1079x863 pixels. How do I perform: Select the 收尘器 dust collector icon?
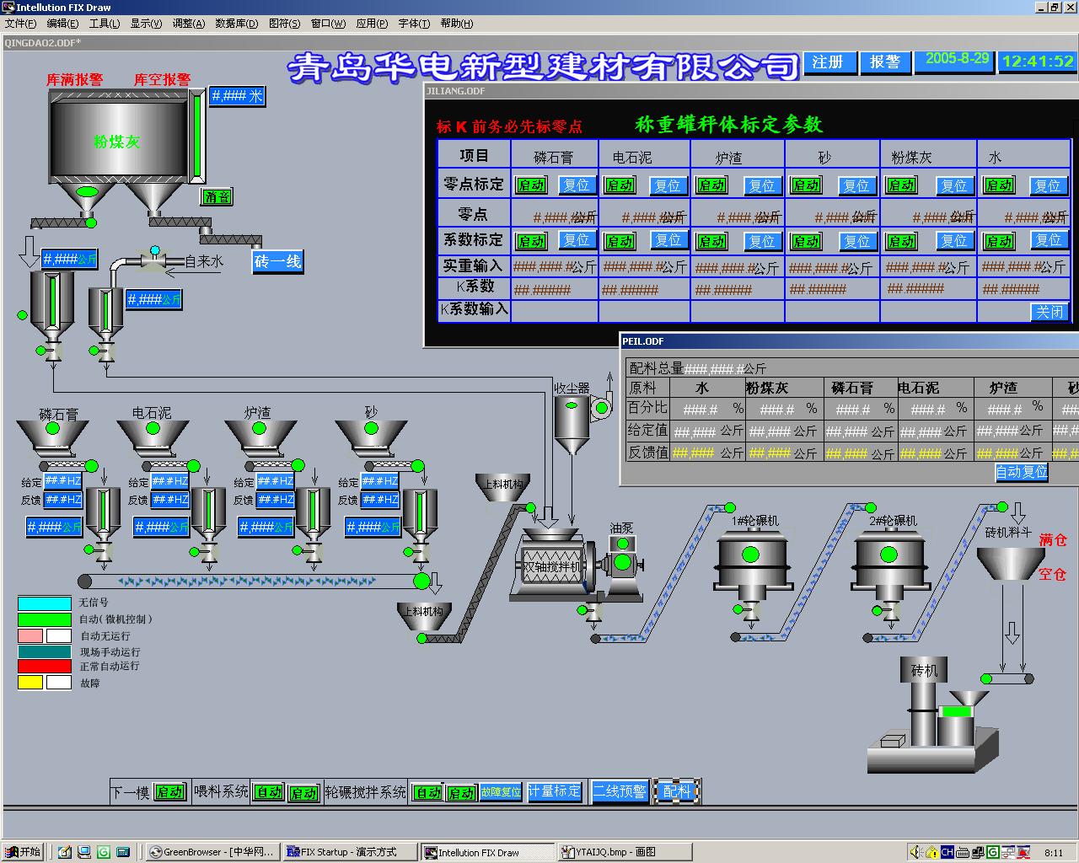click(x=572, y=423)
